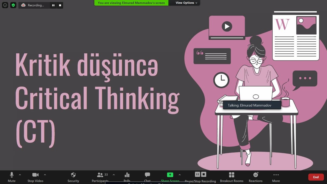Screen dimensions: 327x184
Task: Open the Participants panel
Action: (x=100, y=177)
